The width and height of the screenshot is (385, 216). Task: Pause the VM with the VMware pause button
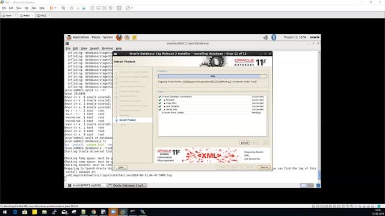(51, 8)
